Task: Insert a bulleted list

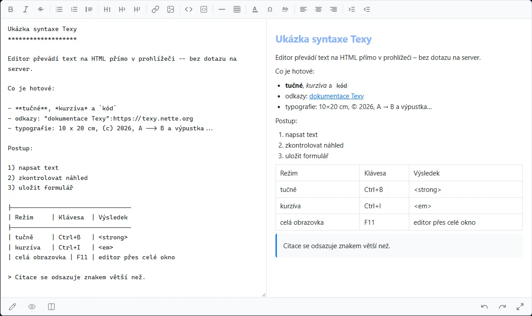Action: pyautogui.click(x=59, y=9)
